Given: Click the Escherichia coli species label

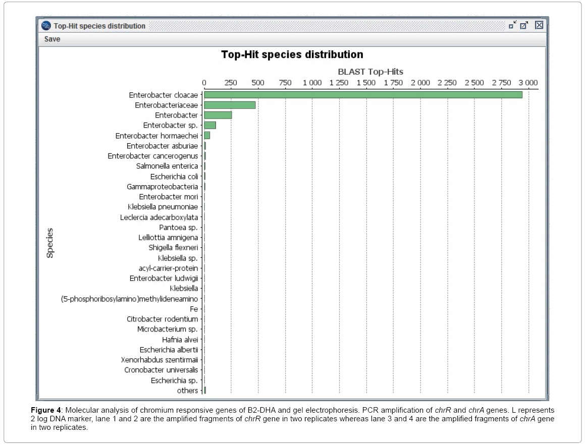Looking at the screenshot, I should (x=174, y=177).
